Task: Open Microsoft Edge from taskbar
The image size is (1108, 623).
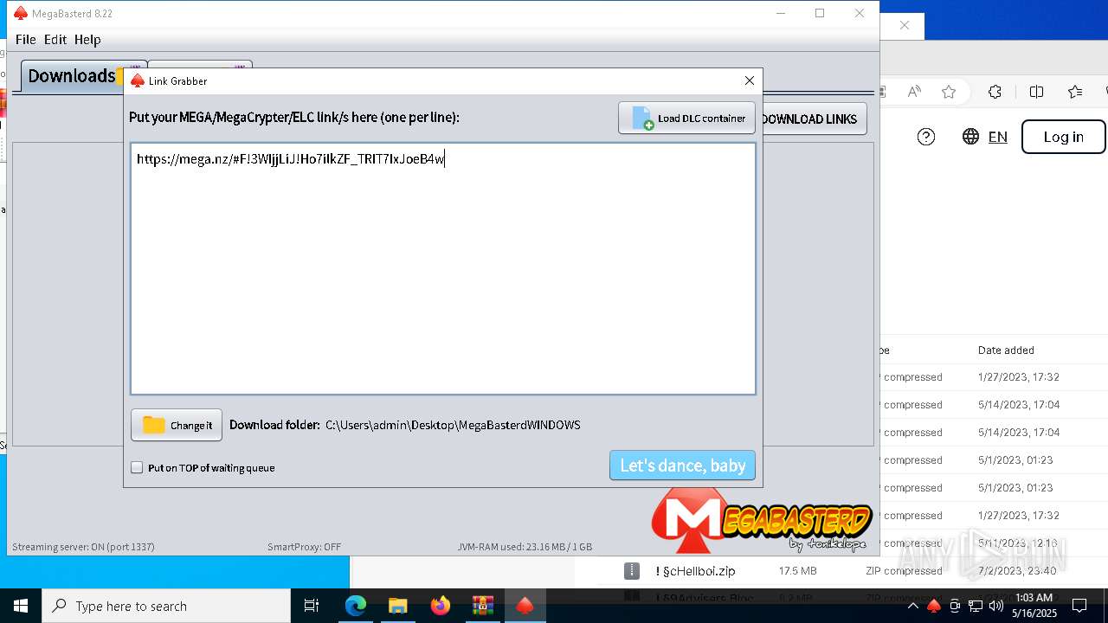Action: (356, 606)
